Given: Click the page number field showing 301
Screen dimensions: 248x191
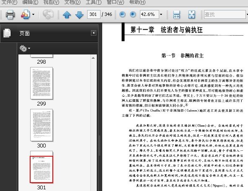Looking at the screenshot, I should tap(94, 14).
